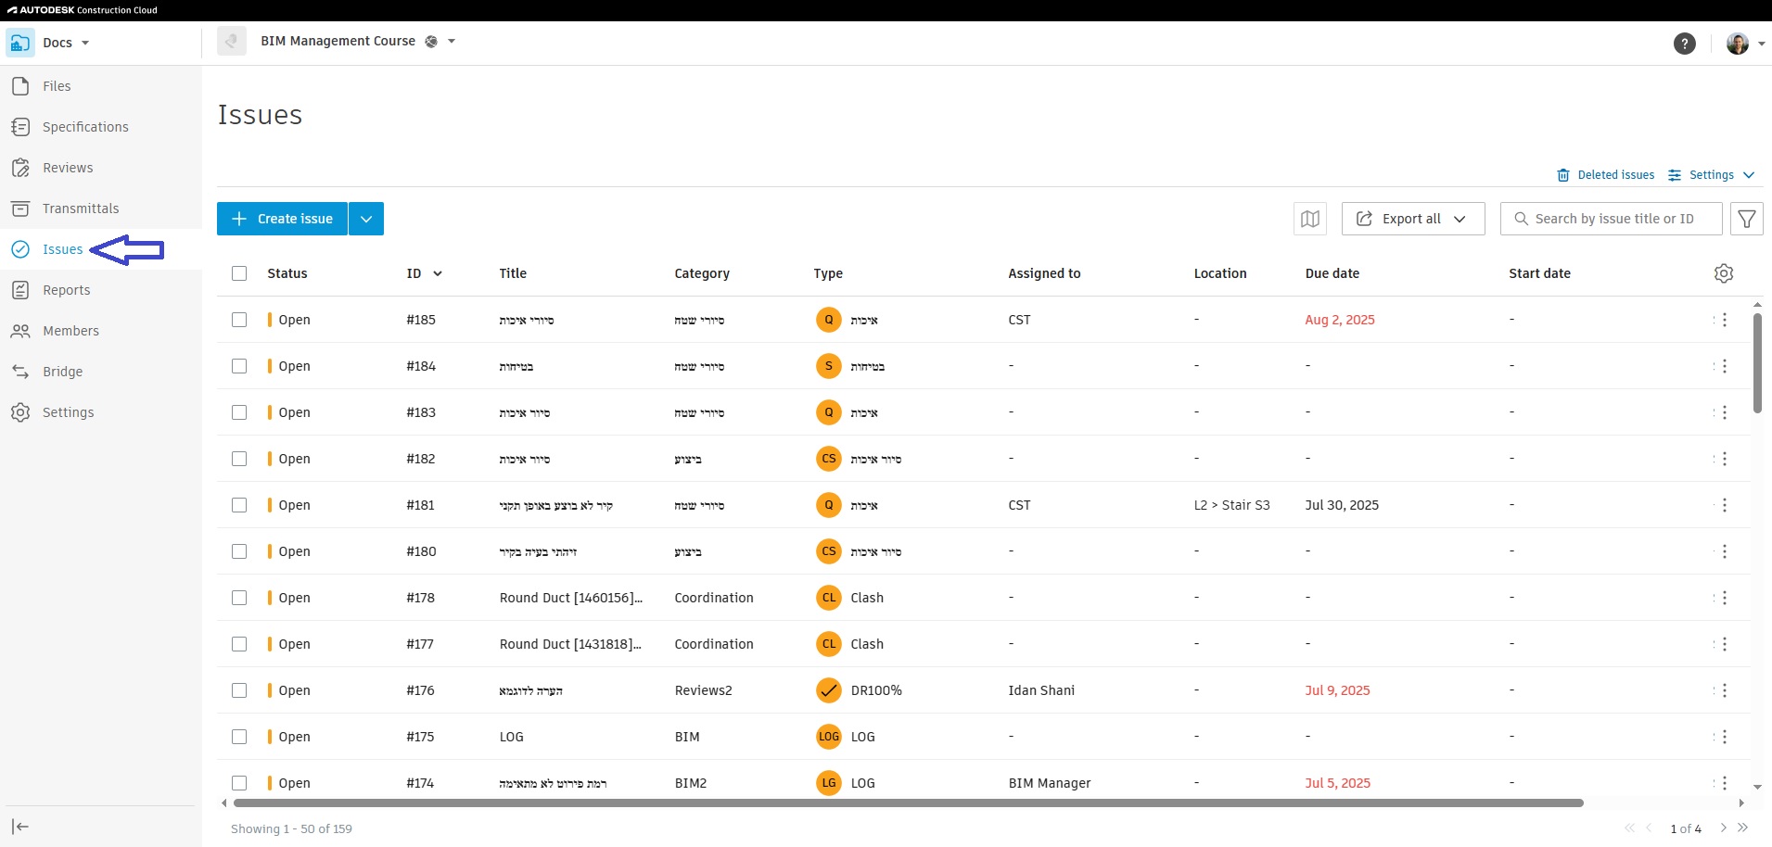
Task: Open Members icon in sidebar
Action: coord(20,331)
